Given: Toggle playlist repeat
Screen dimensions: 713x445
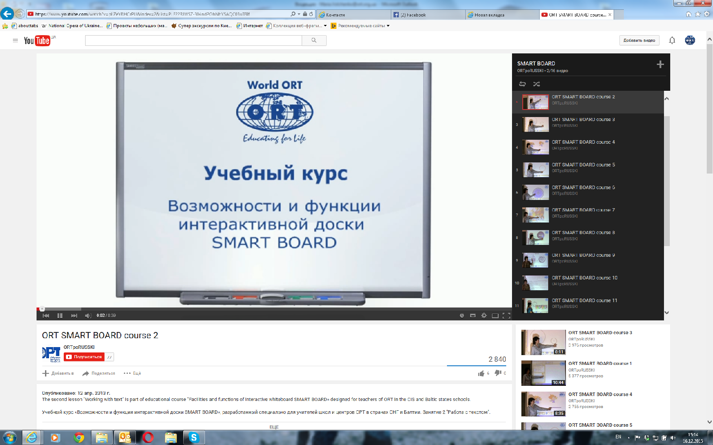Looking at the screenshot, I should point(522,84).
